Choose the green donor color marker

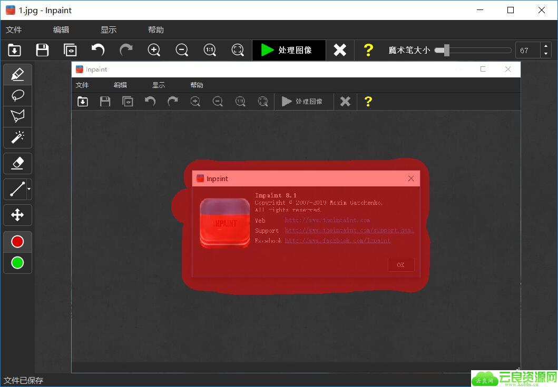[17, 263]
